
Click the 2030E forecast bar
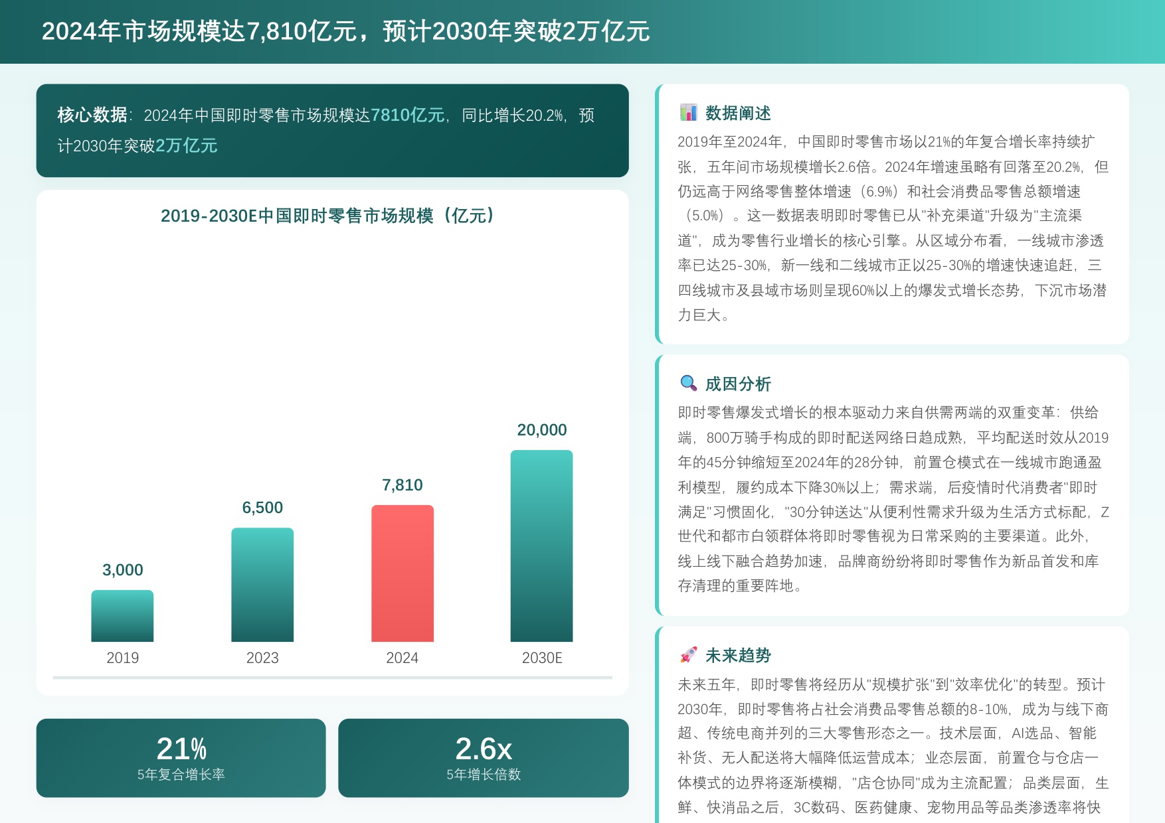coord(541,546)
